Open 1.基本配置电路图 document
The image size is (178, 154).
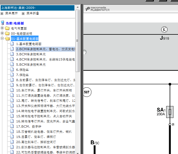click(x=29, y=44)
